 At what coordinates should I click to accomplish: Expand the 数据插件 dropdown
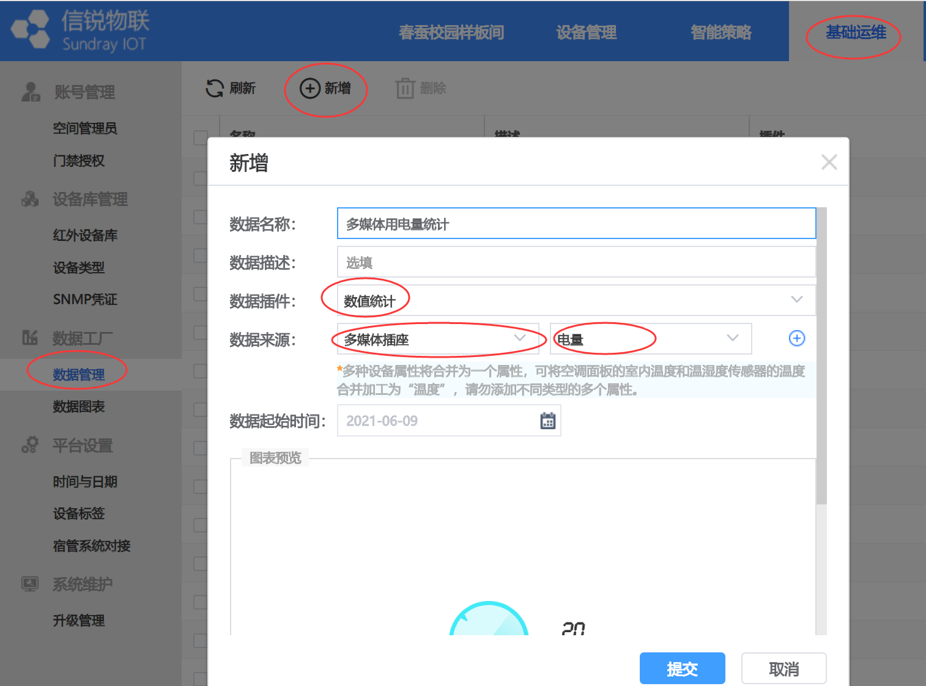796,300
